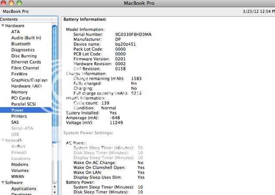Open Locations network info
The height and width of the screenshot is (195, 275).
tap(21, 159)
